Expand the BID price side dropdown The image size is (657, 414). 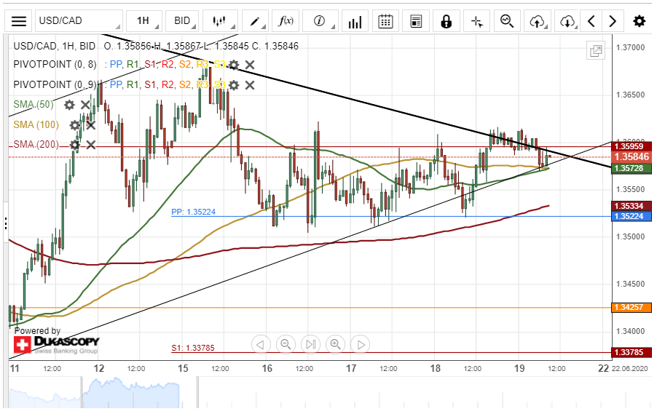182,21
